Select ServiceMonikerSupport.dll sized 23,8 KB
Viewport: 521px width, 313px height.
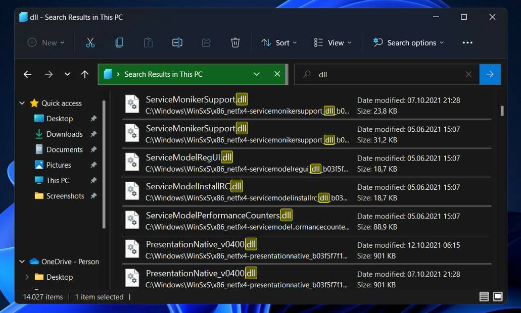tap(307, 105)
